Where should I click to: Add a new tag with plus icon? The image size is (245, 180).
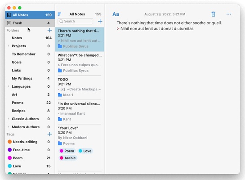(49, 134)
